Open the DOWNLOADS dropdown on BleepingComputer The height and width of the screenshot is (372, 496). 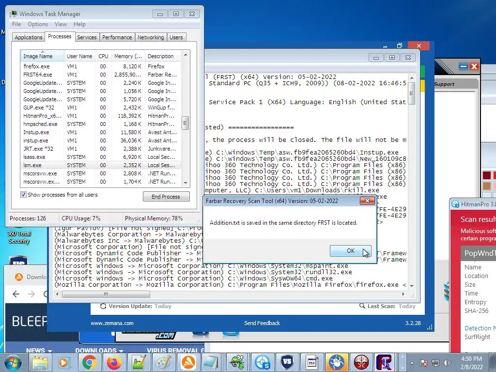[x=99, y=351]
